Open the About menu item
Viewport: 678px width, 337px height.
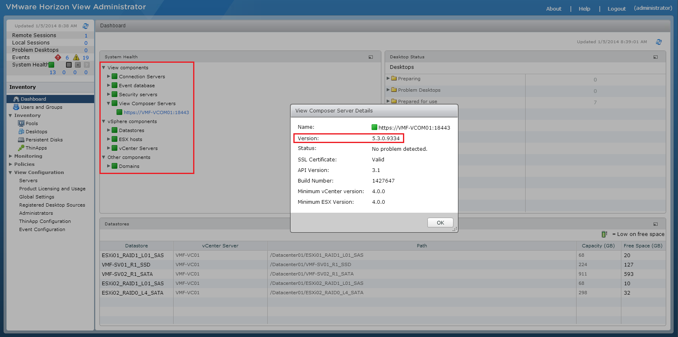(x=553, y=9)
